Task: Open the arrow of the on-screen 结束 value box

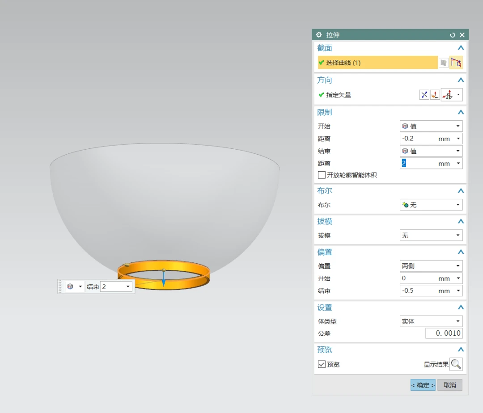Action: tap(128, 287)
